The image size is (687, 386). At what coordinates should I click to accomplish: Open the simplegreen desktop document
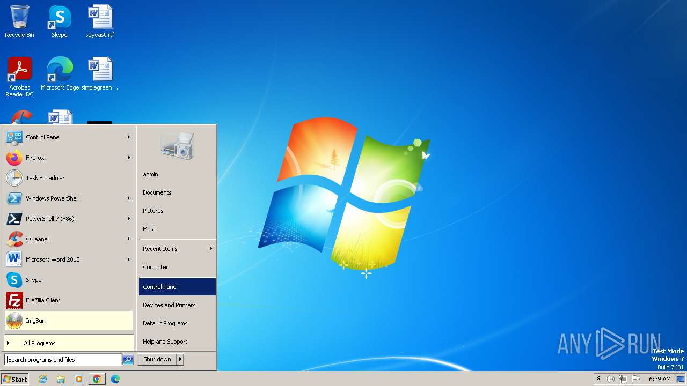pos(100,74)
